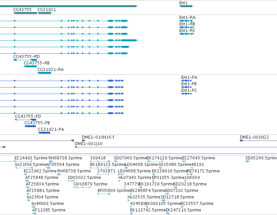
Task: Click the RE74172.5prime EST label
Action: (203, 171)
